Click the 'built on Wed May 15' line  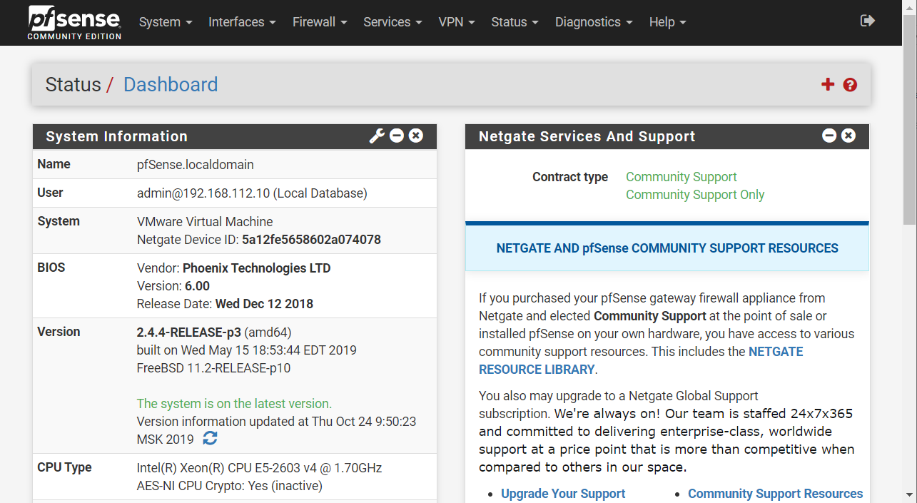tap(247, 350)
